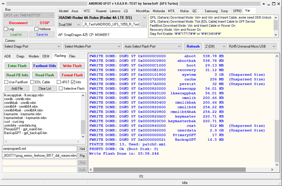Open the Z (Off) dropdown
282x186 pixels.
tap(215, 46)
